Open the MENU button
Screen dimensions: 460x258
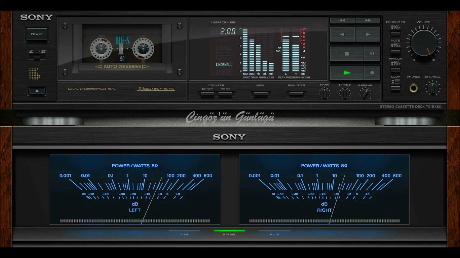point(261,94)
